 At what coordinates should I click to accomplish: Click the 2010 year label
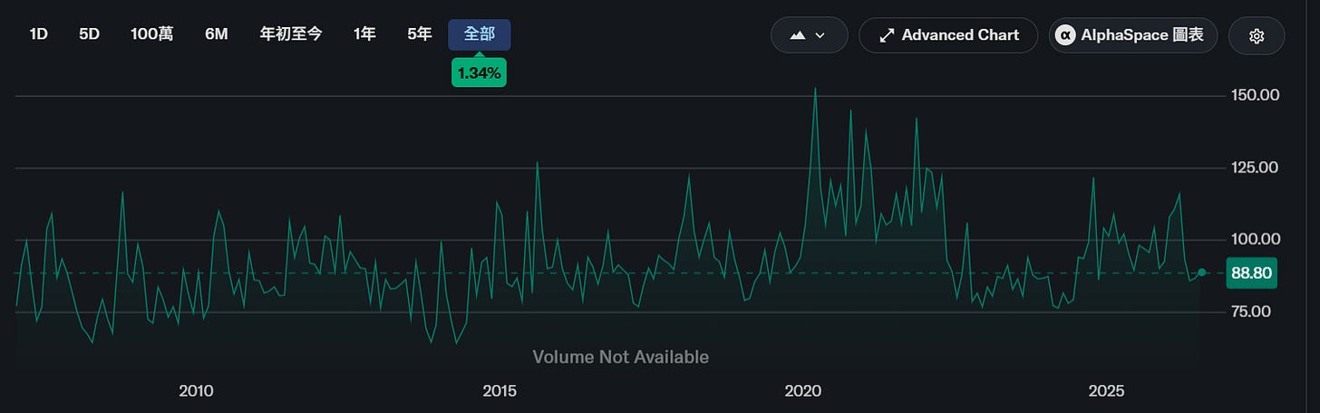coord(196,391)
